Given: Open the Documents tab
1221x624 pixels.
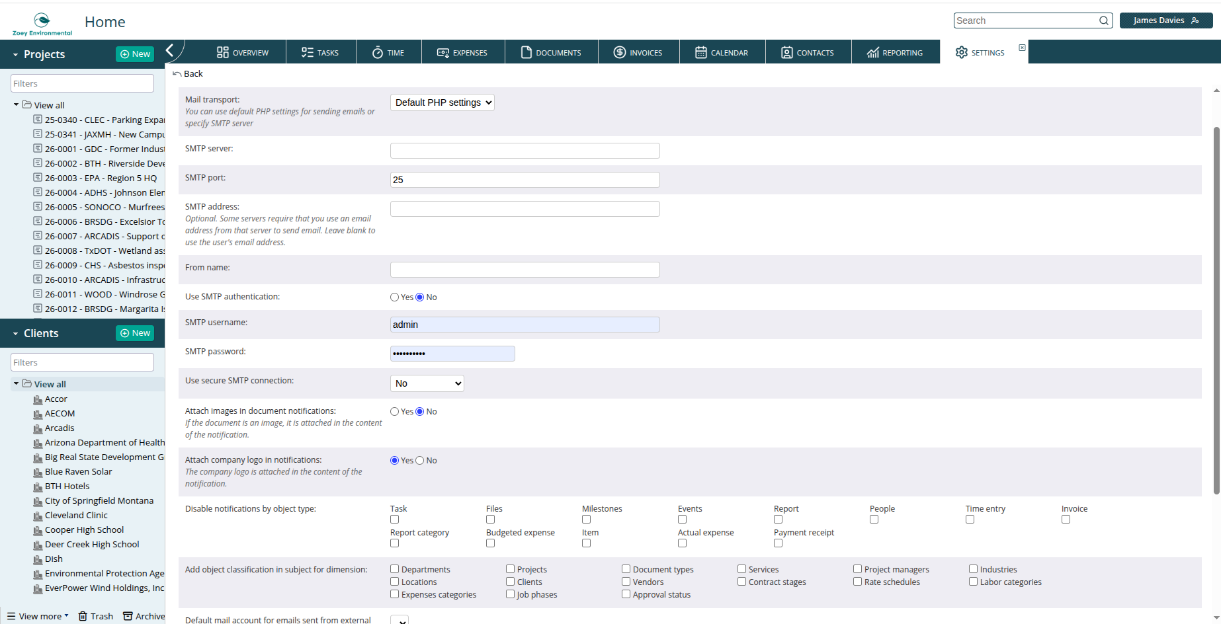Looking at the screenshot, I should (551, 52).
